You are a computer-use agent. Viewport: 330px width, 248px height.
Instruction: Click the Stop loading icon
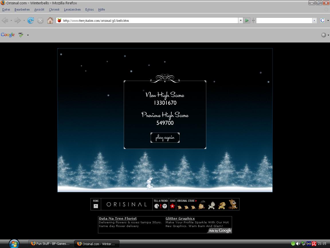click(40, 20)
